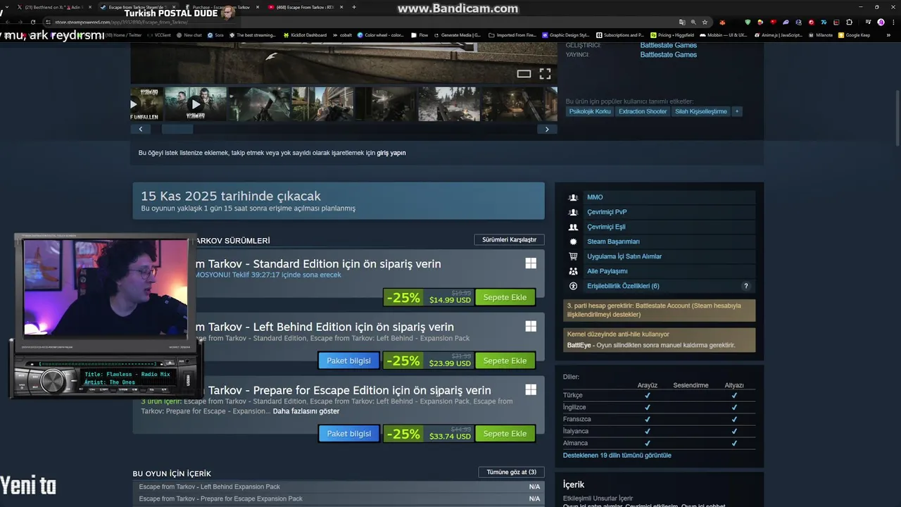Open the Milanote bookmark
This screenshot has width=901, height=507.
821,35
